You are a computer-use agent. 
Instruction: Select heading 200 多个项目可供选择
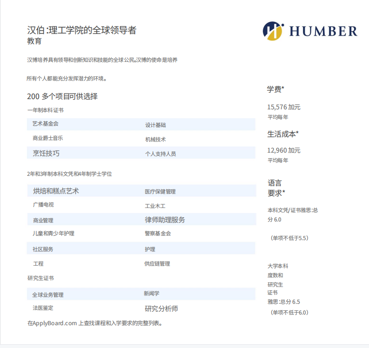click(62, 96)
